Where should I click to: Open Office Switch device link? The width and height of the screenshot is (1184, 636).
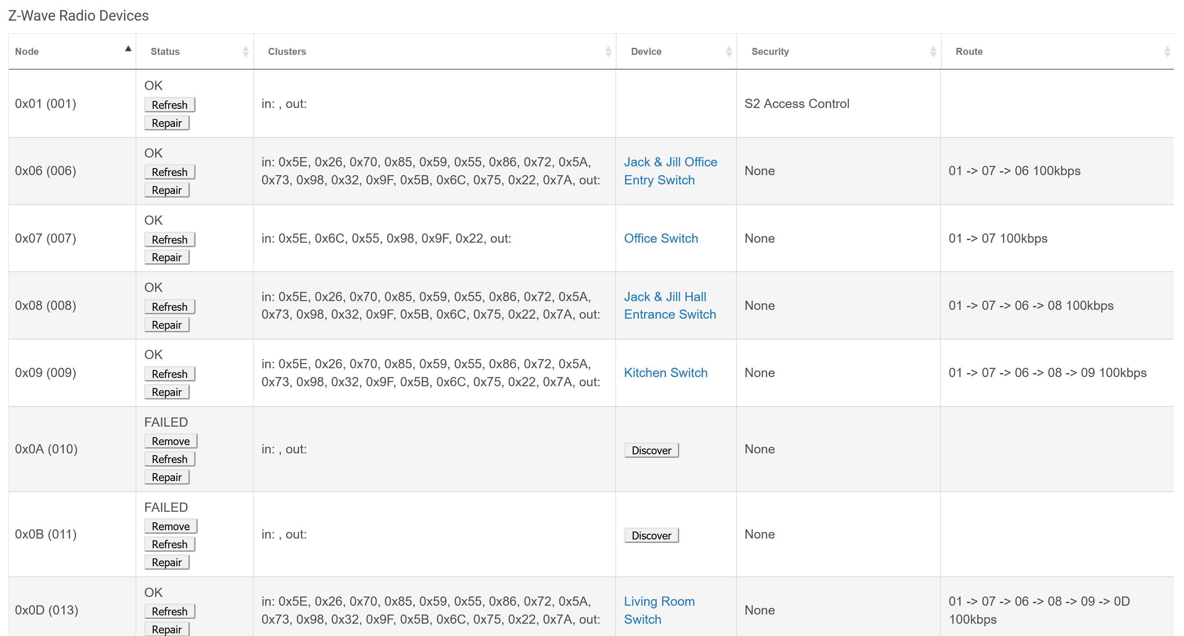click(x=661, y=238)
